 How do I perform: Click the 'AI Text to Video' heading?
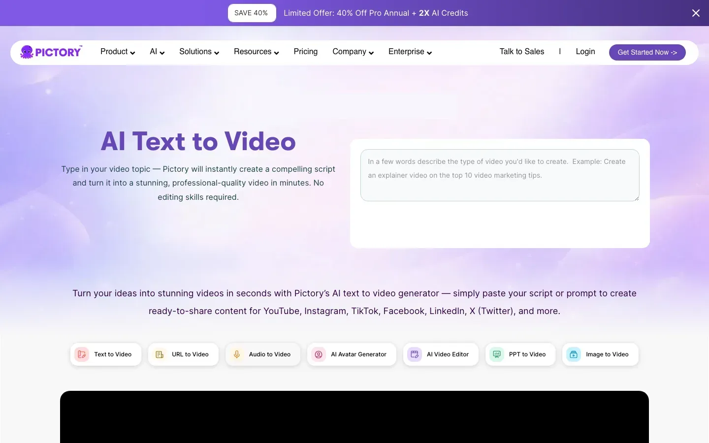click(x=198, y=141)
